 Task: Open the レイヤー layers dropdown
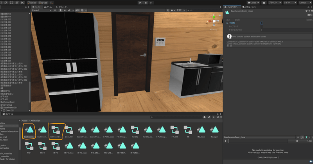pyautogui.click(x=290, y=3)
